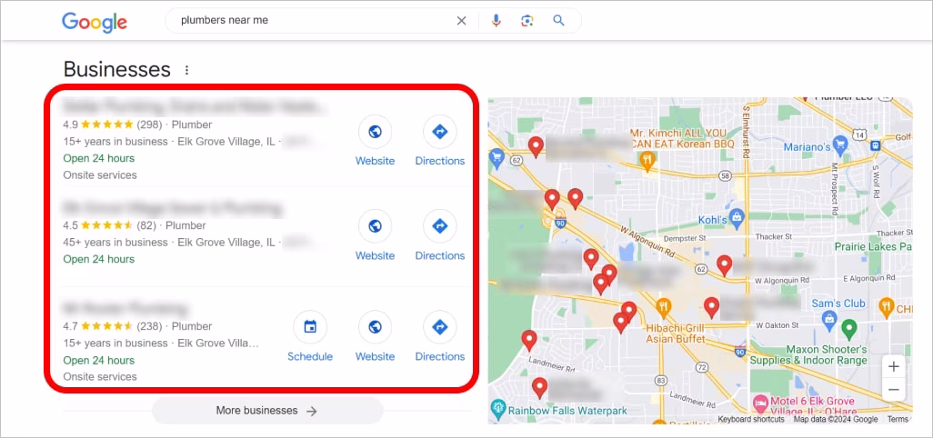Select Maxon Shooter's Supplies green pin
933x438 pixels.
click(849, 328)
